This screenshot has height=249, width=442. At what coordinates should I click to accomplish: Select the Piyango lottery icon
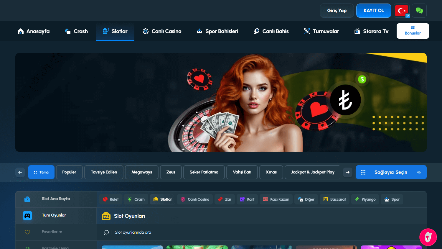point(357,199)
